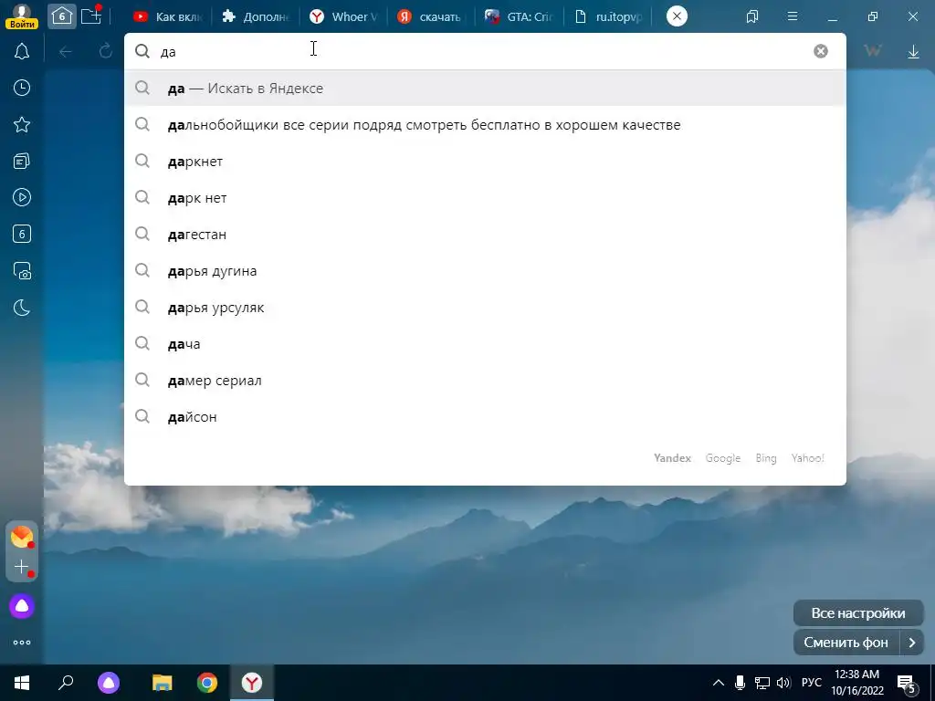Open File Explorer in taskbar
The height and width of the screenshot is (701, 935).
(x=162, y=683)
